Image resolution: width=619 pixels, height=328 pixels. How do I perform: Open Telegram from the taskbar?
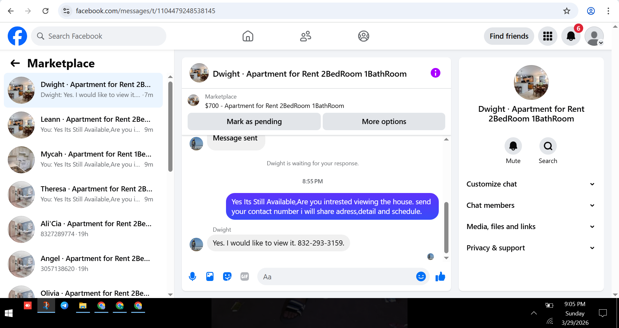click(64, 305)
